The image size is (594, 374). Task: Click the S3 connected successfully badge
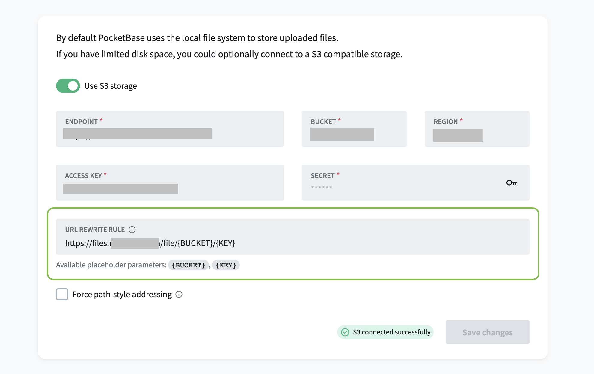pyautogui.click(x=385, y=332)
